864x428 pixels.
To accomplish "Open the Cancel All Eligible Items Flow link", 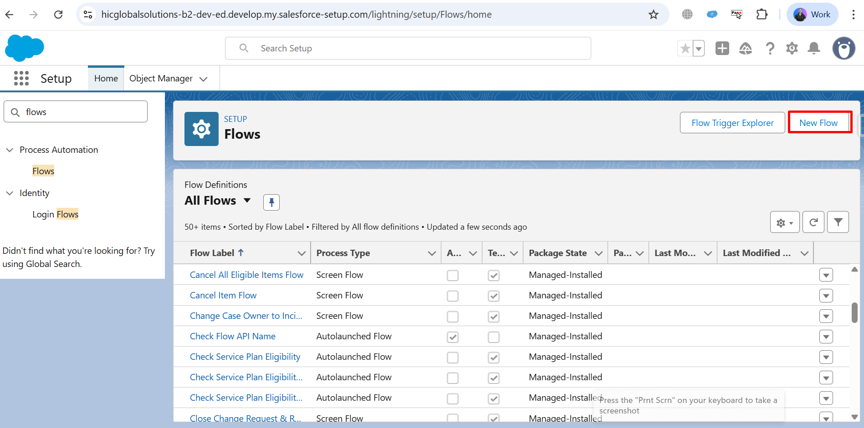I will click(x=246, y=275).
